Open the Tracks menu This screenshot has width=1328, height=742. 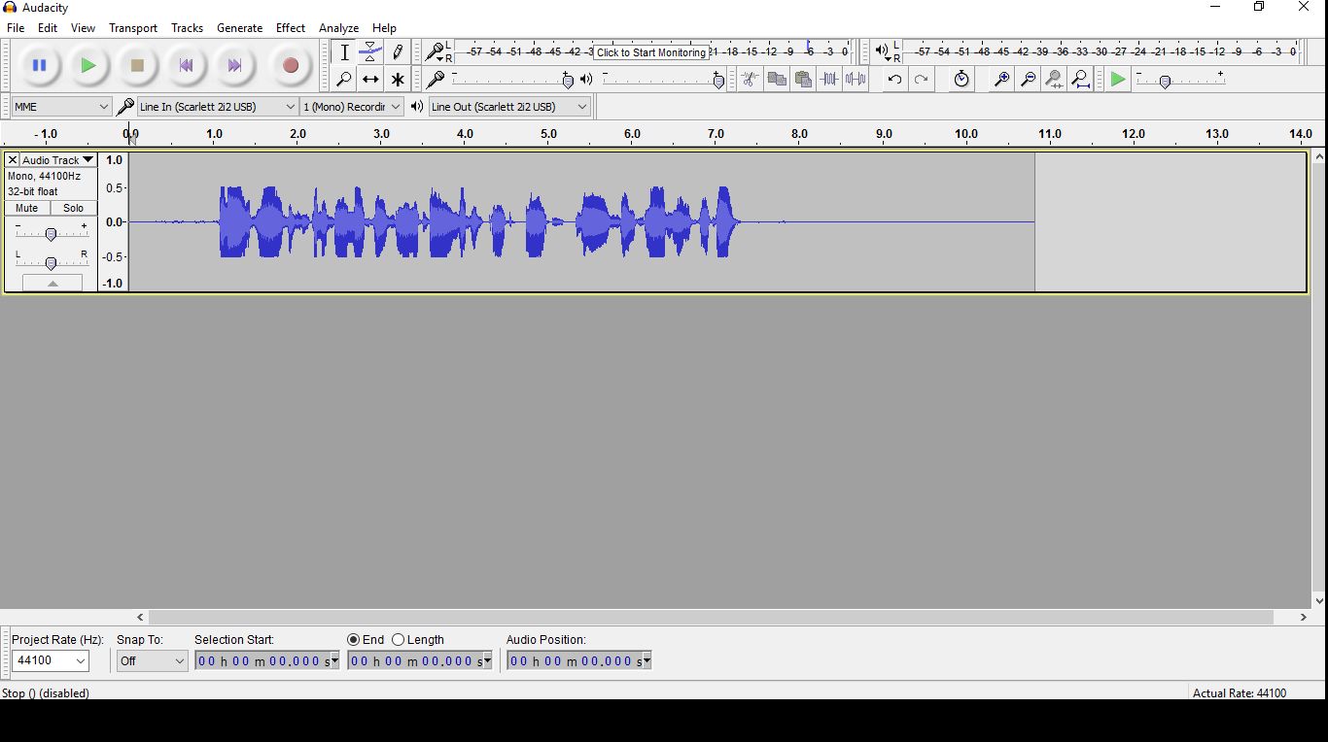coord(187,28)
